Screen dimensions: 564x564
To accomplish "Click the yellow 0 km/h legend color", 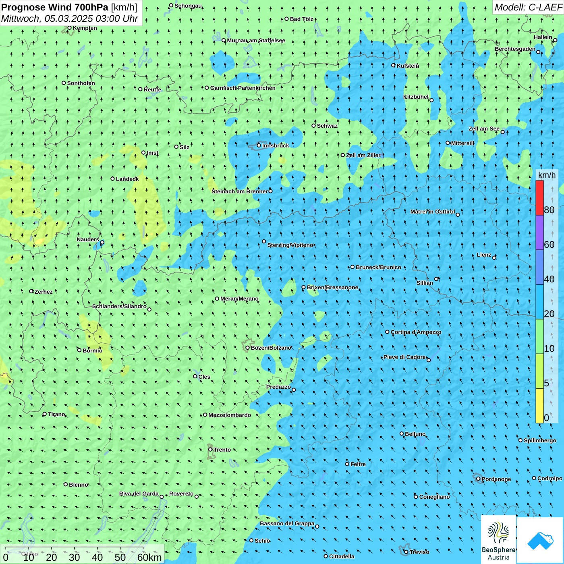I will (539, 406).
